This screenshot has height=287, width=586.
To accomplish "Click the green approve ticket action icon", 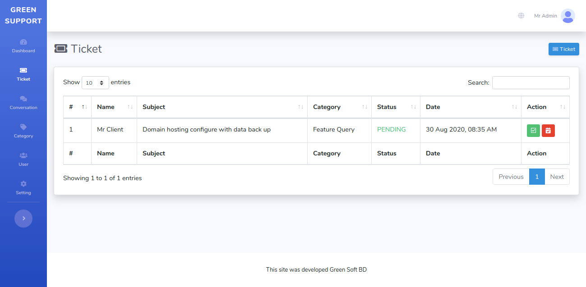I will 533,131.
